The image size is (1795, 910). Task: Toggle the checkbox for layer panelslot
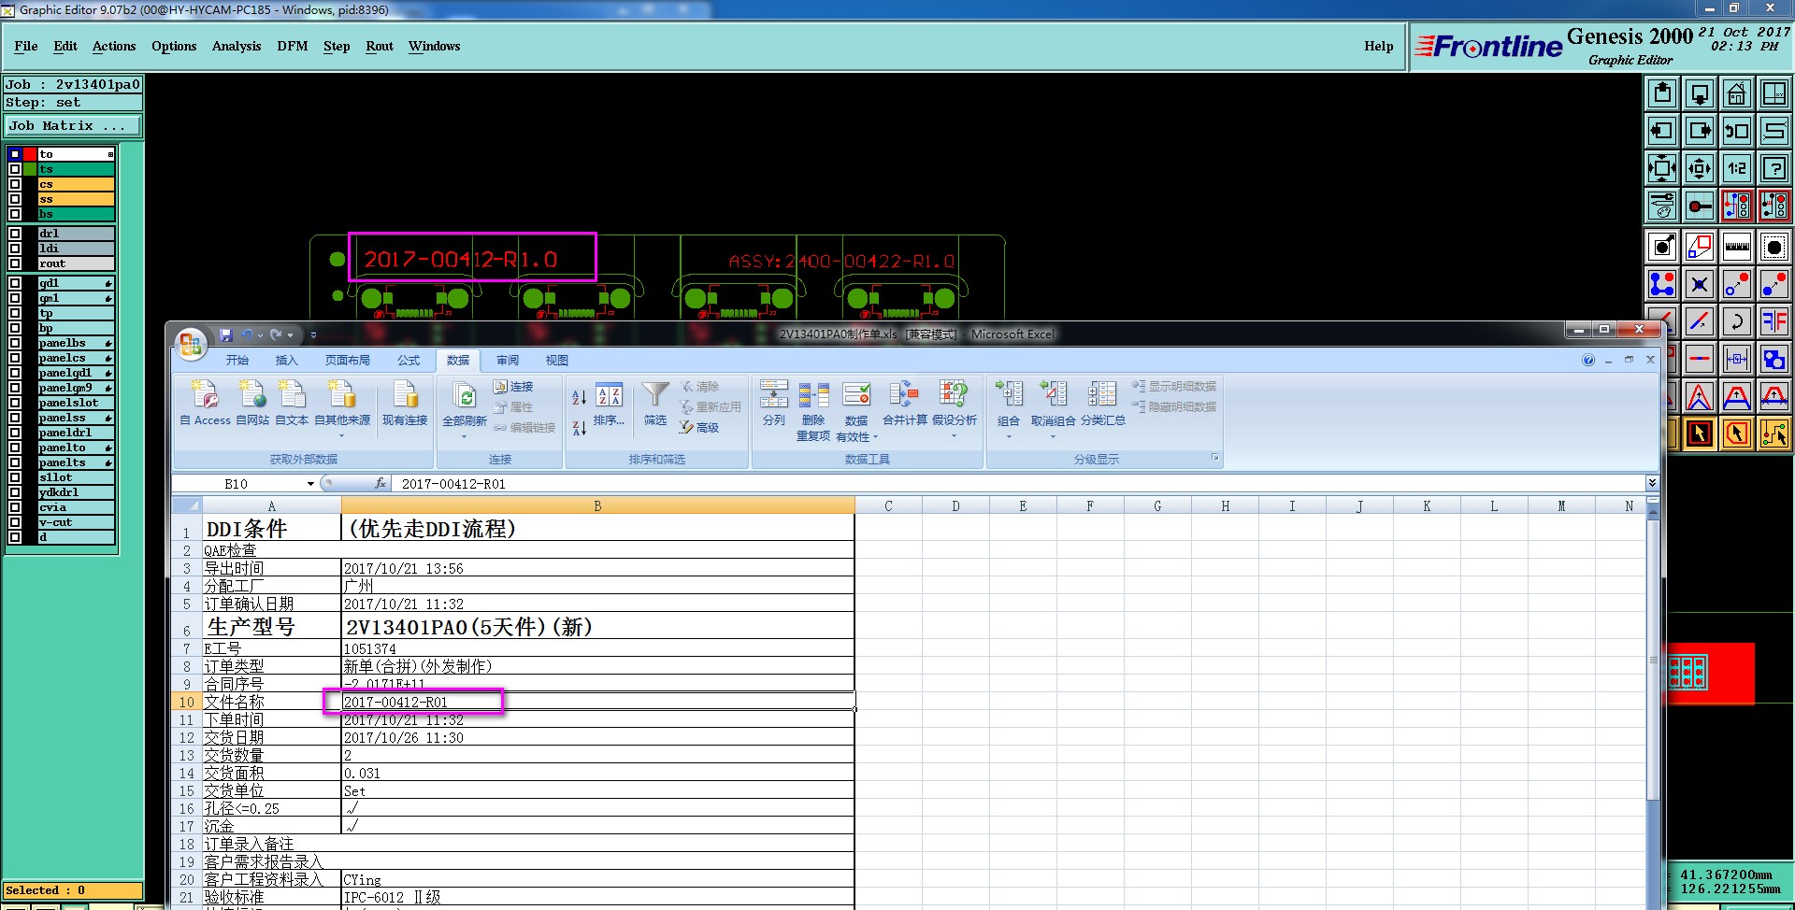pyautogui.click(x=15, y=403)
